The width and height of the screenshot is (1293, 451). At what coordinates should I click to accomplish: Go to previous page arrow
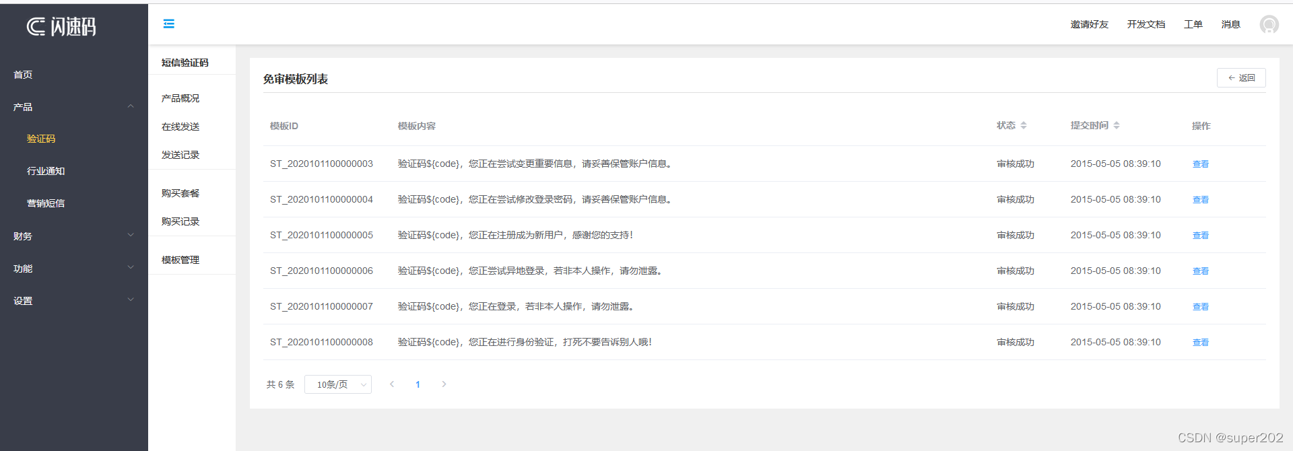[x=392, y=384]
